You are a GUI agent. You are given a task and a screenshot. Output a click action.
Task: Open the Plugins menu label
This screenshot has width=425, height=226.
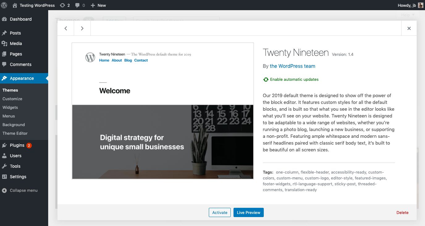point(17,145)
